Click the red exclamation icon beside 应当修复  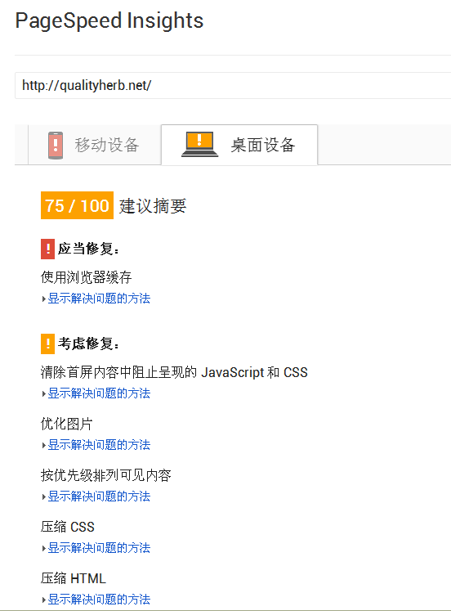coord(48,249)
